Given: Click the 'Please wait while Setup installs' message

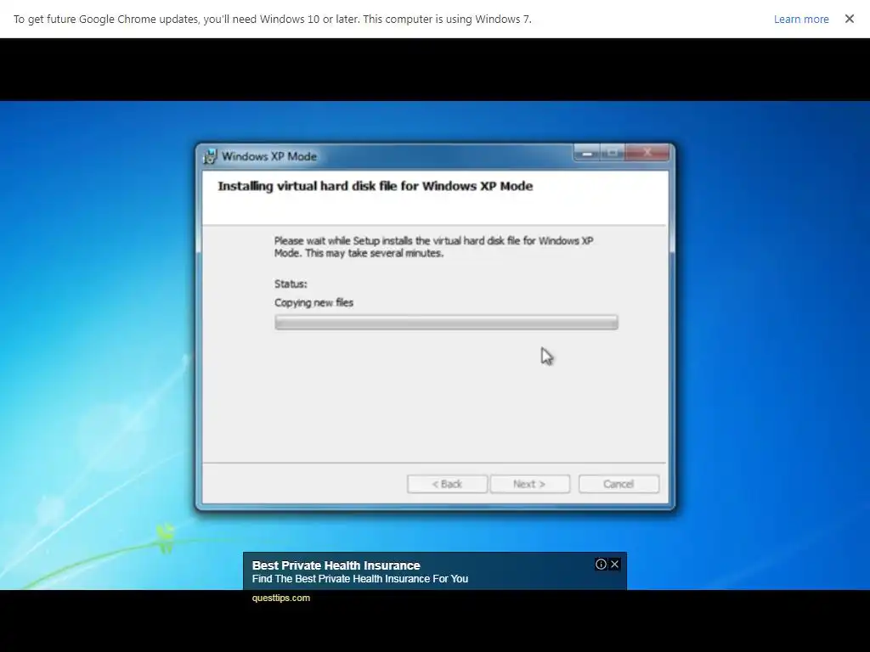Looking at the screenshot, I should coord(433,247).
